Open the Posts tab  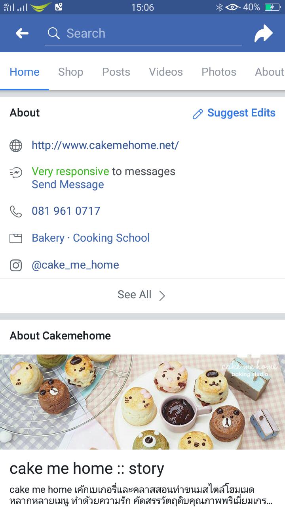[116, 72]
